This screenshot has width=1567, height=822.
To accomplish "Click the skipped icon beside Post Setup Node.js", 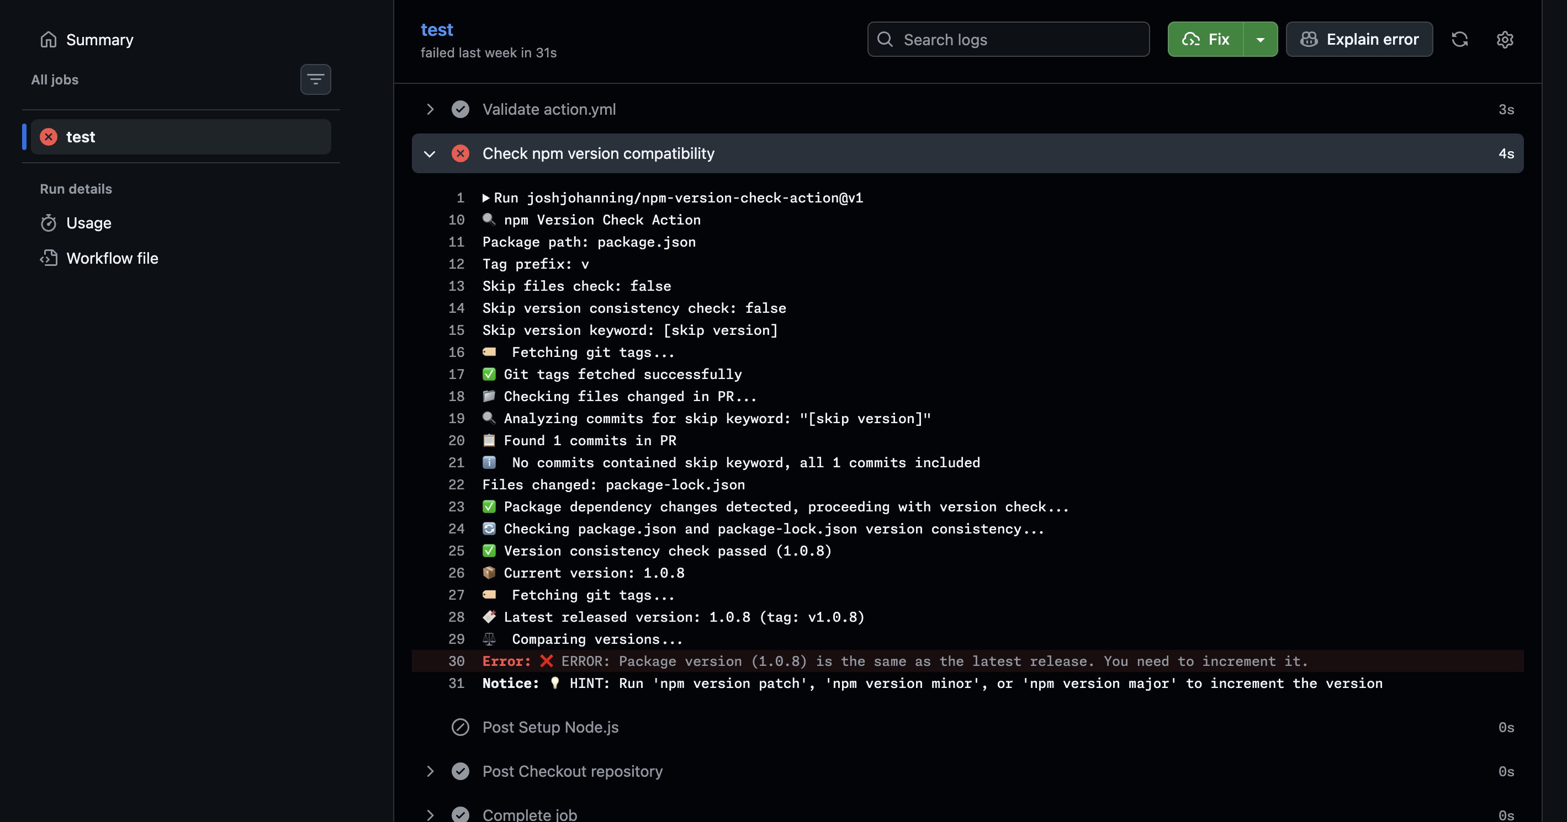I will coord(460,727).
